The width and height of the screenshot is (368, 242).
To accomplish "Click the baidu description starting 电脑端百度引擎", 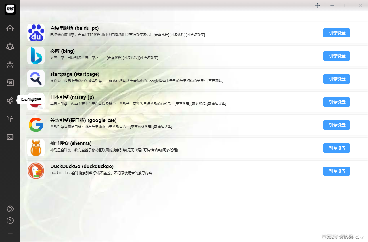I will (x=128, y=35).
